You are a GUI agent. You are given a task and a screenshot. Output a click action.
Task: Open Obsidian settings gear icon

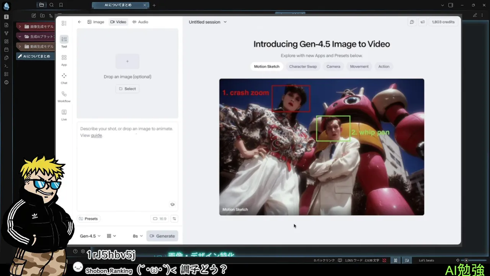coord(83,251)
